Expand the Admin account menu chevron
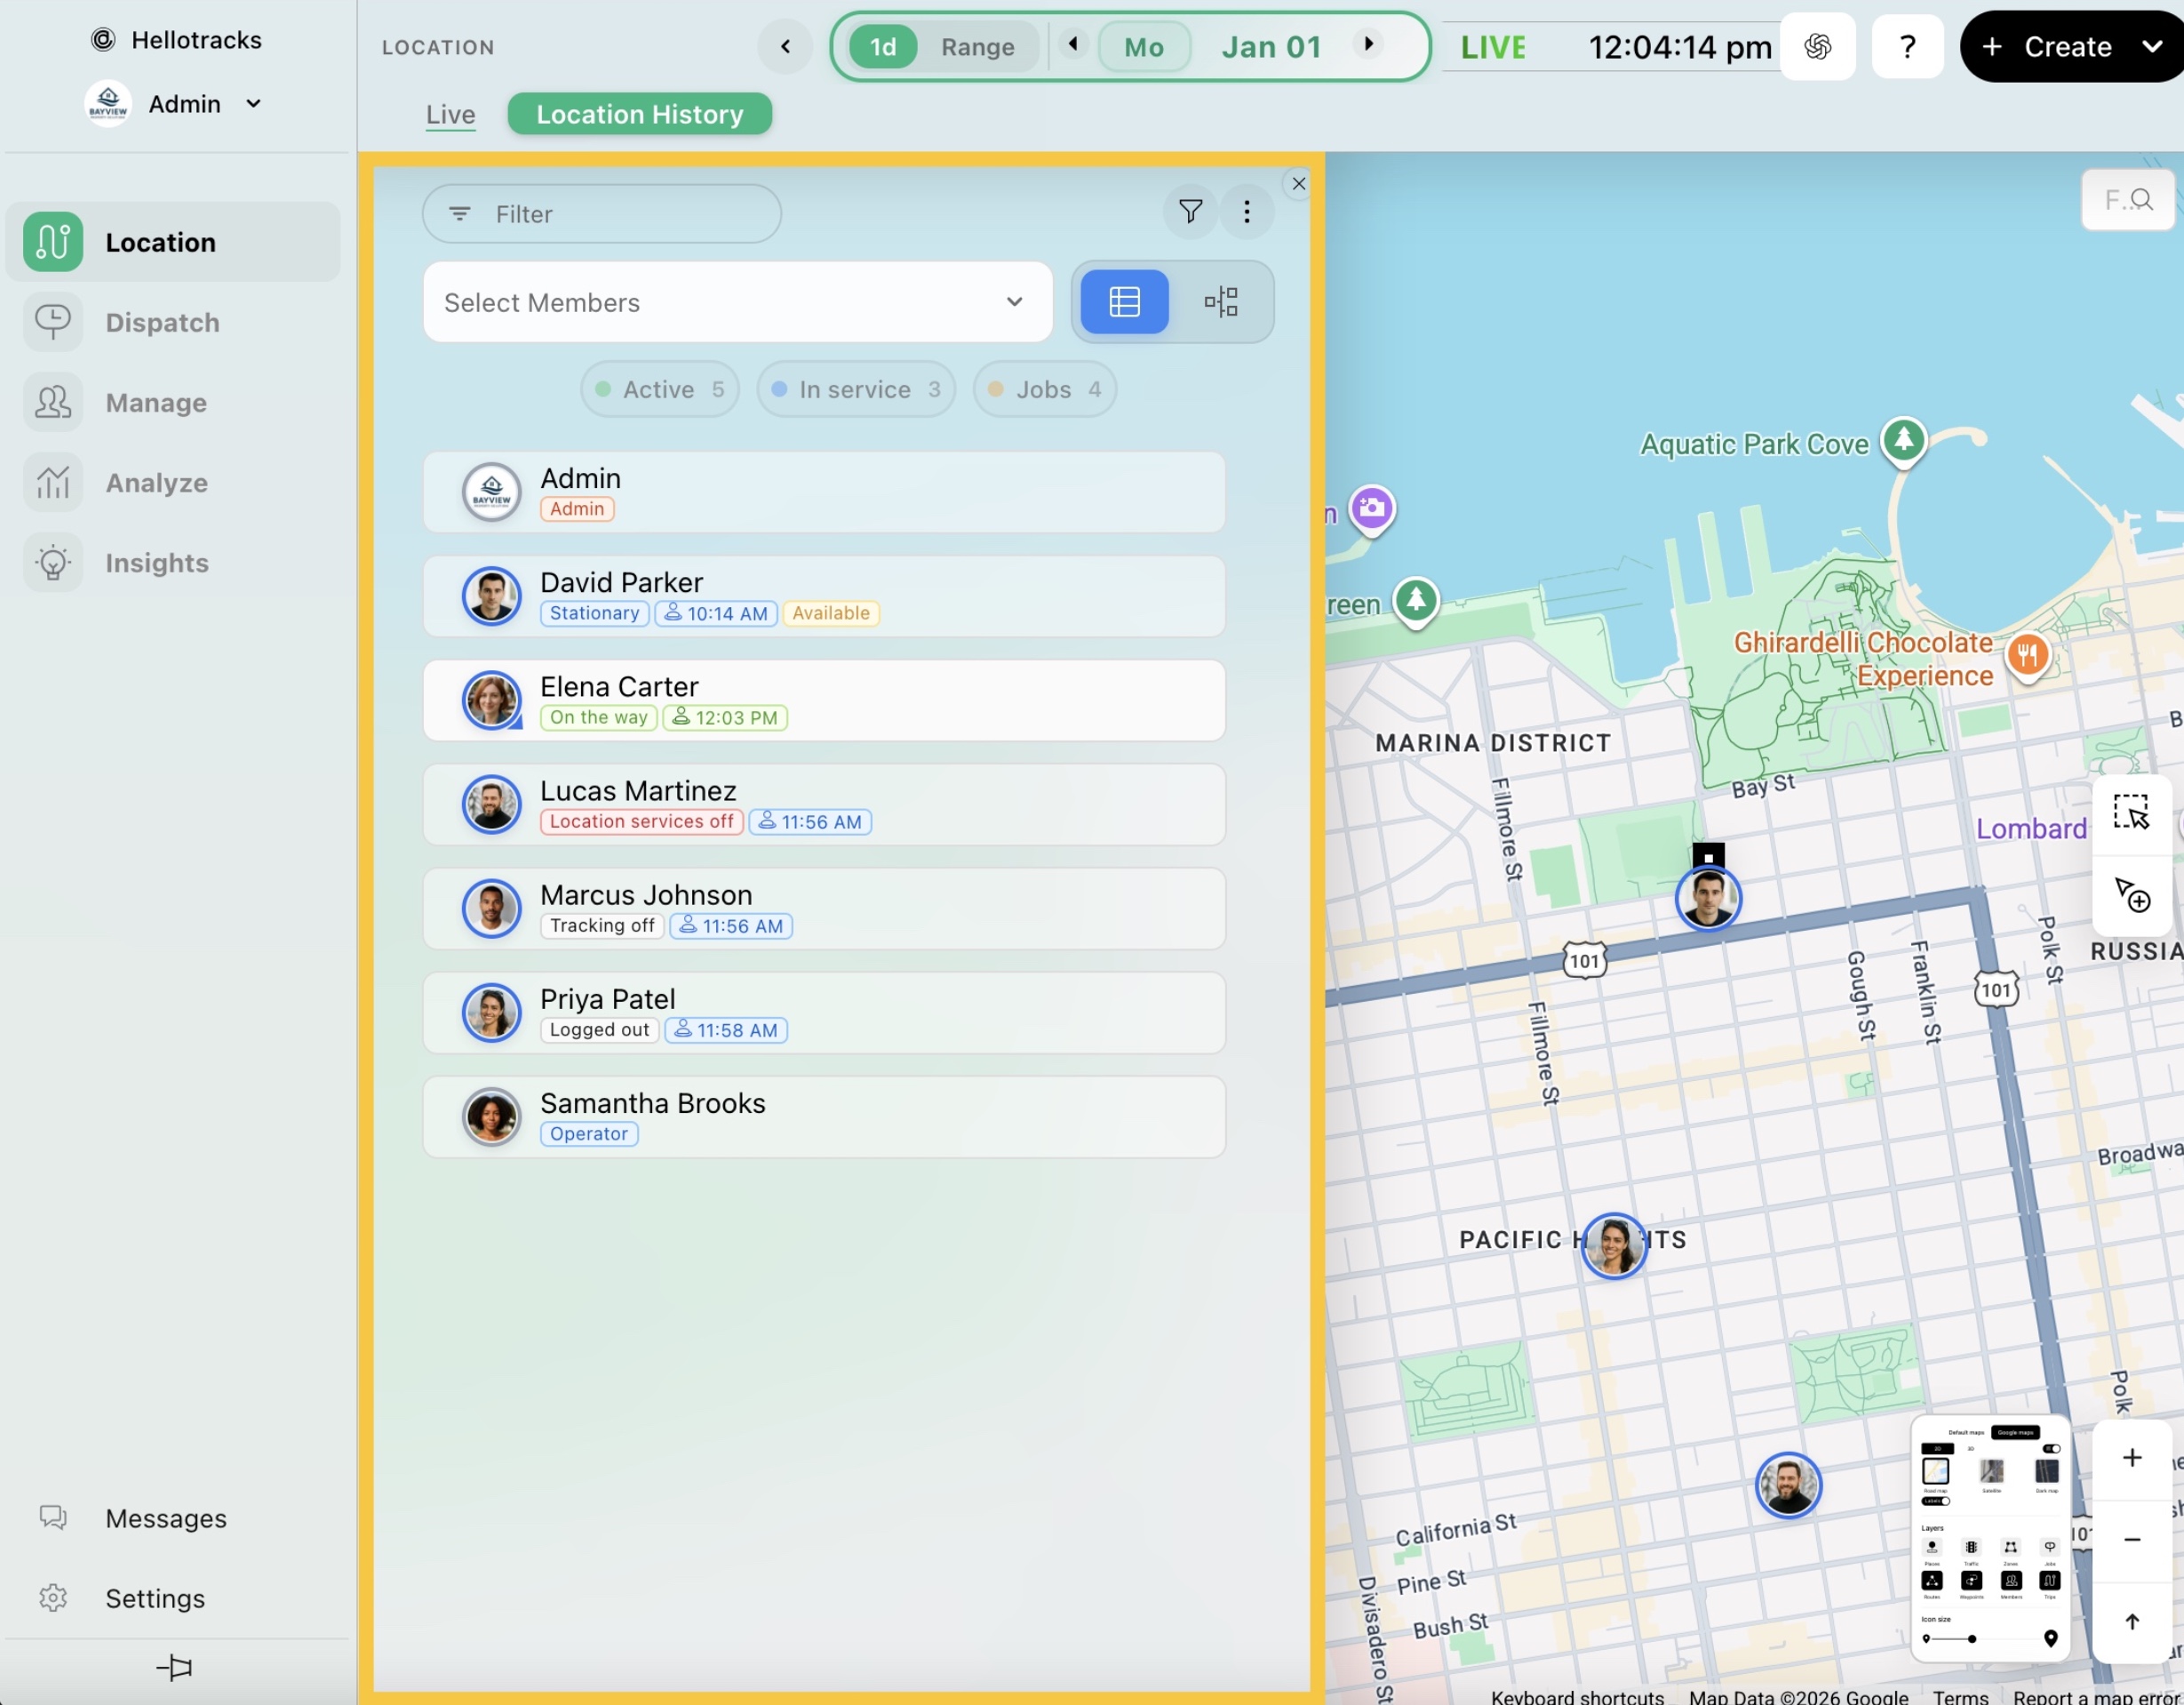The width and height of the screenshot is (2184, 1705). pos(254,103)
